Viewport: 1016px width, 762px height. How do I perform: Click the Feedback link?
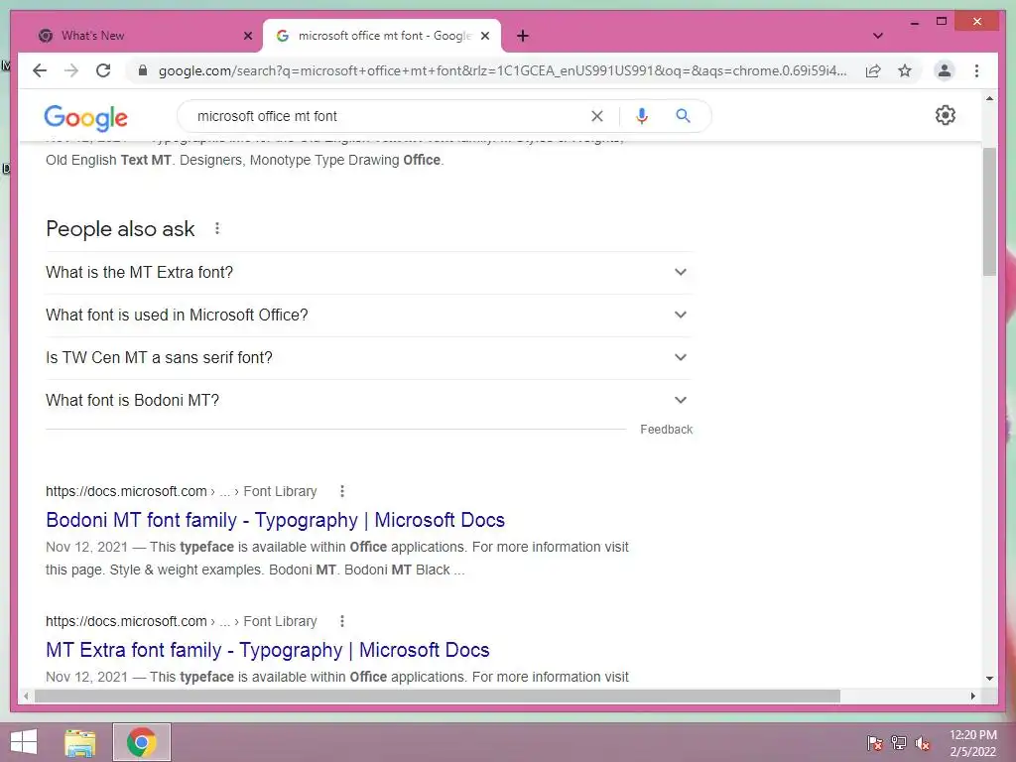tap(666, 430)
